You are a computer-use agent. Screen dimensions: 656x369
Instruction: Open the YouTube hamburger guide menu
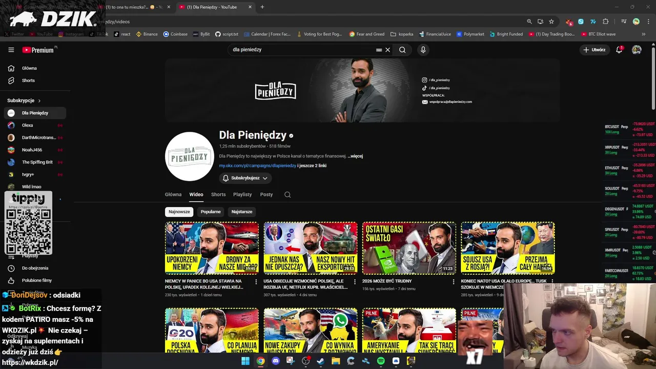click(11, 50)
